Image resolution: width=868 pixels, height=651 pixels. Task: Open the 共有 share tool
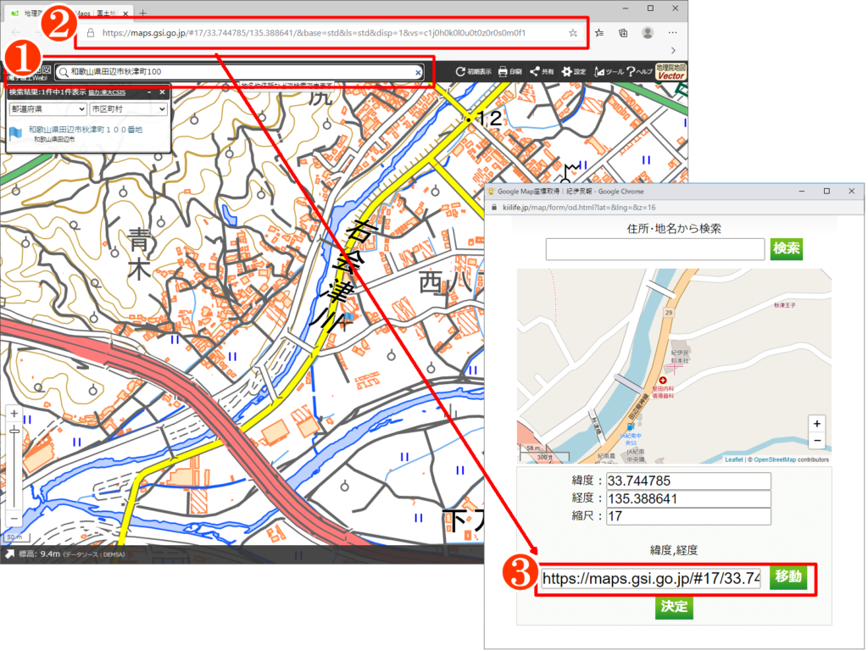[542, 72]
